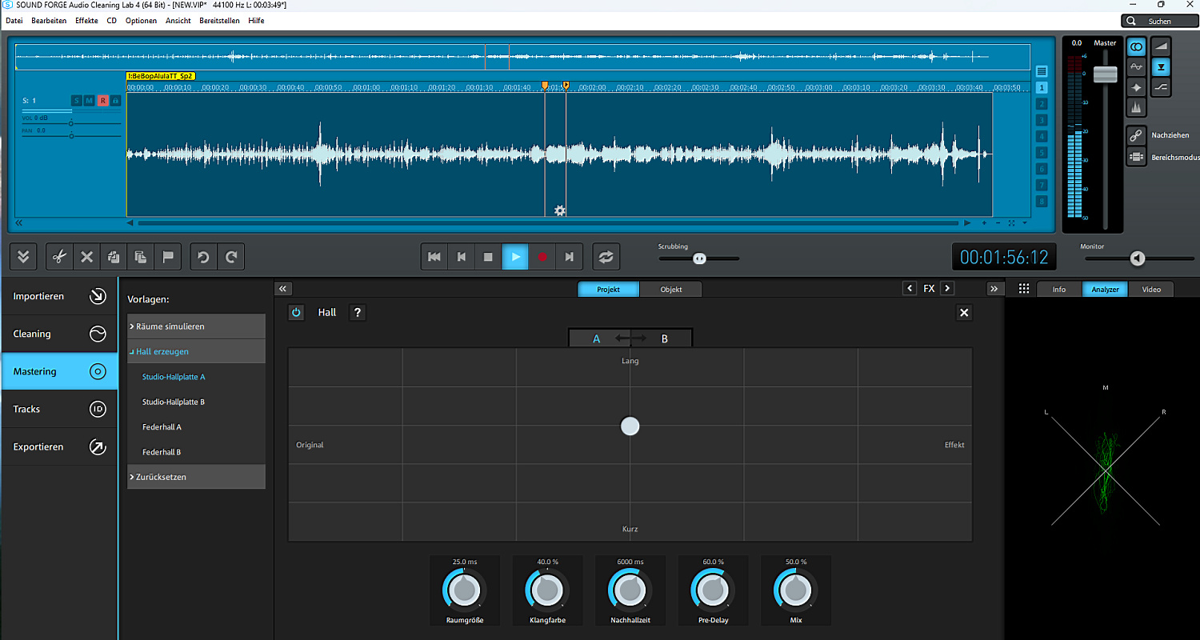The width and height of the screenshot is (1200, 640).
Task: Click the scissors cut tool icon
Action: [58, 257]
